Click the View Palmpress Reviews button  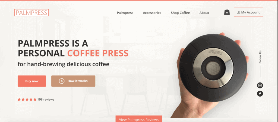tap(139, 119)
